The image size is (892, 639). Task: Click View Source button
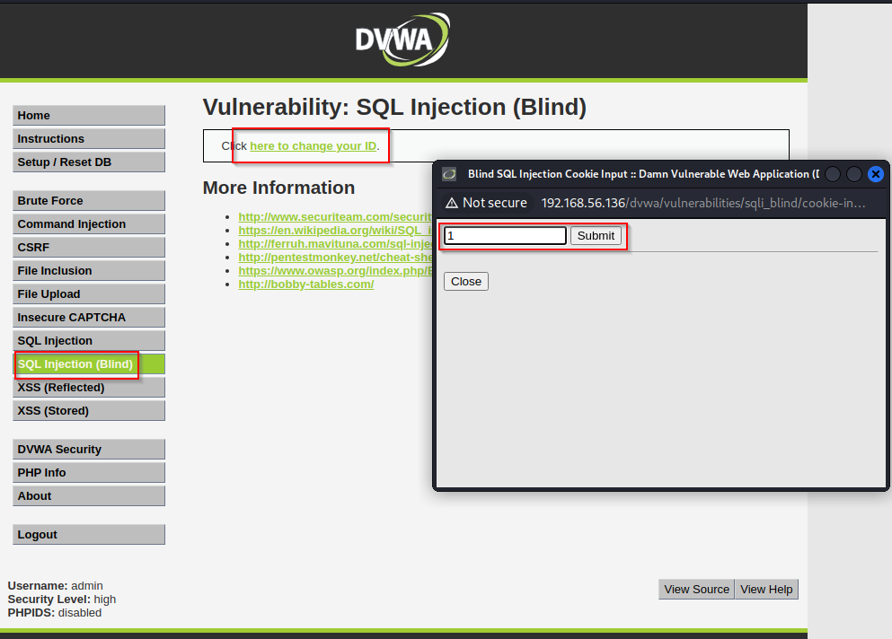(x=696, y=590)
